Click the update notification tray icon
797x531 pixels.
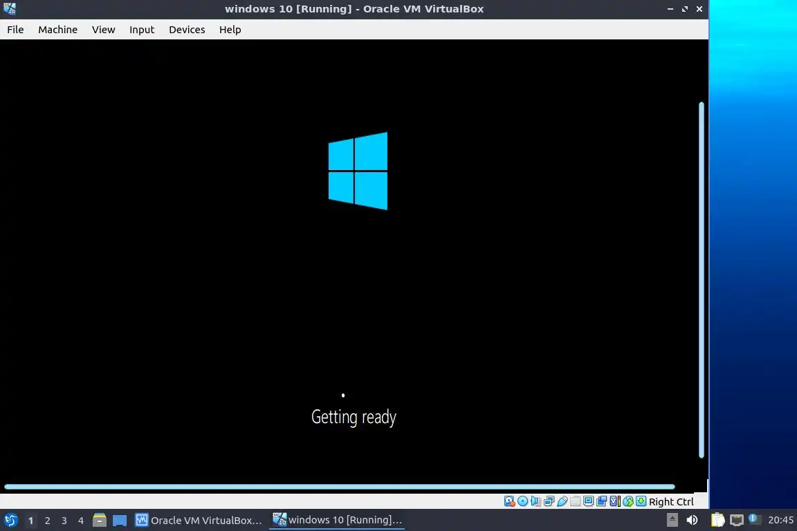coord(754,519)
